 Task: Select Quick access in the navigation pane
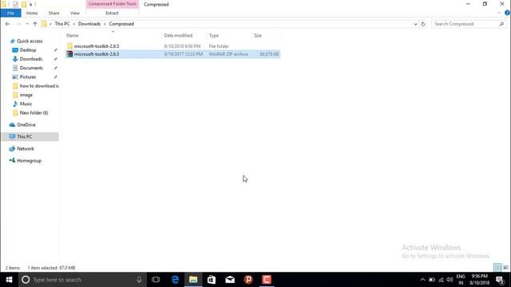coord(30,41)
